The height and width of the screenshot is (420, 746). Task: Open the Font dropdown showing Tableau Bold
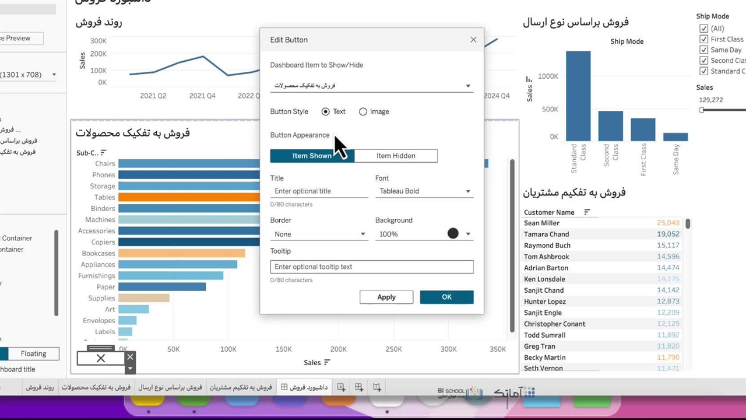(424, 191)
